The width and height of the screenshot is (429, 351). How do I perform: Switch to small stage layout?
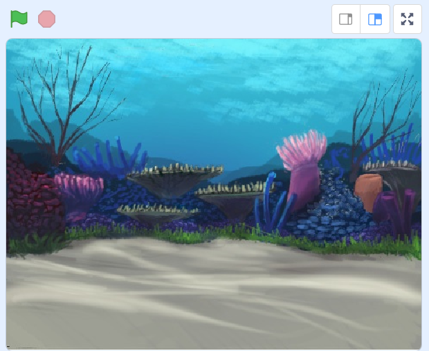coord(346,19)
